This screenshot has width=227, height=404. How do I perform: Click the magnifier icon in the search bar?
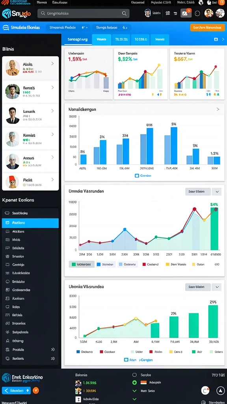point(124,13)
